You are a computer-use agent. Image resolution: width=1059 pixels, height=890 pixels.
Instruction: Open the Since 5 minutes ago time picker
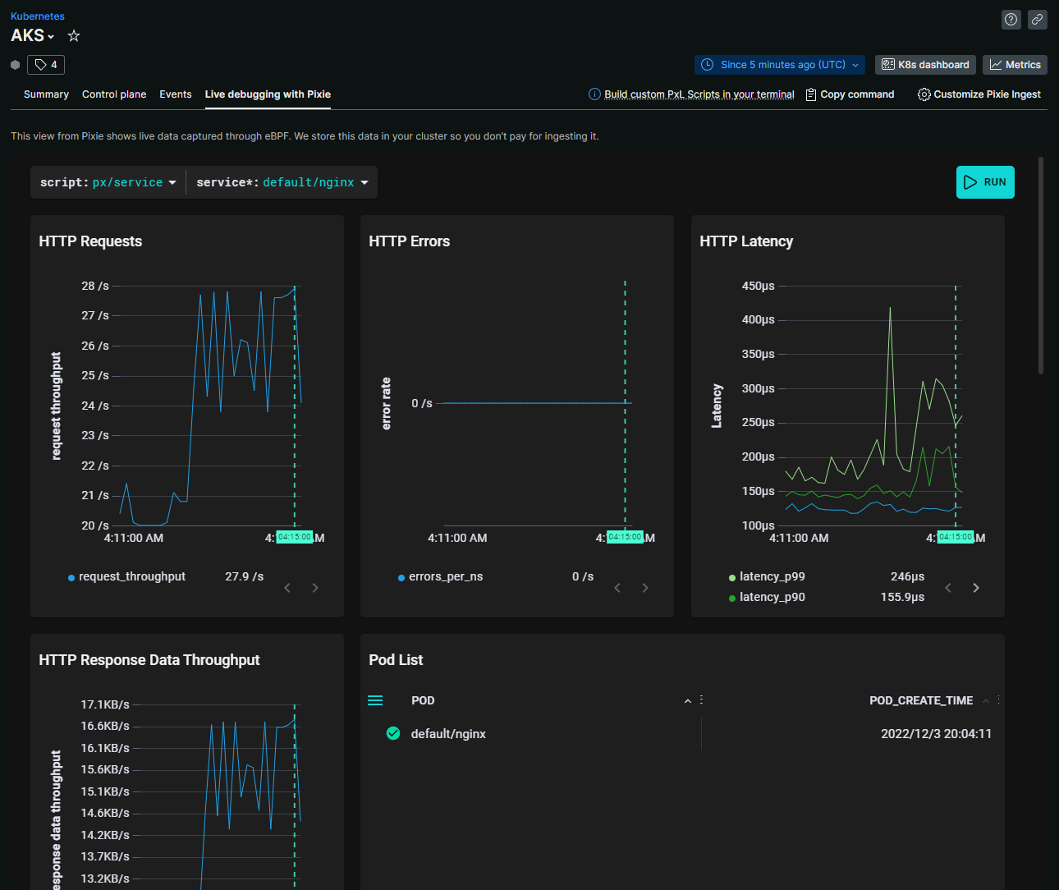pos(780,65)
